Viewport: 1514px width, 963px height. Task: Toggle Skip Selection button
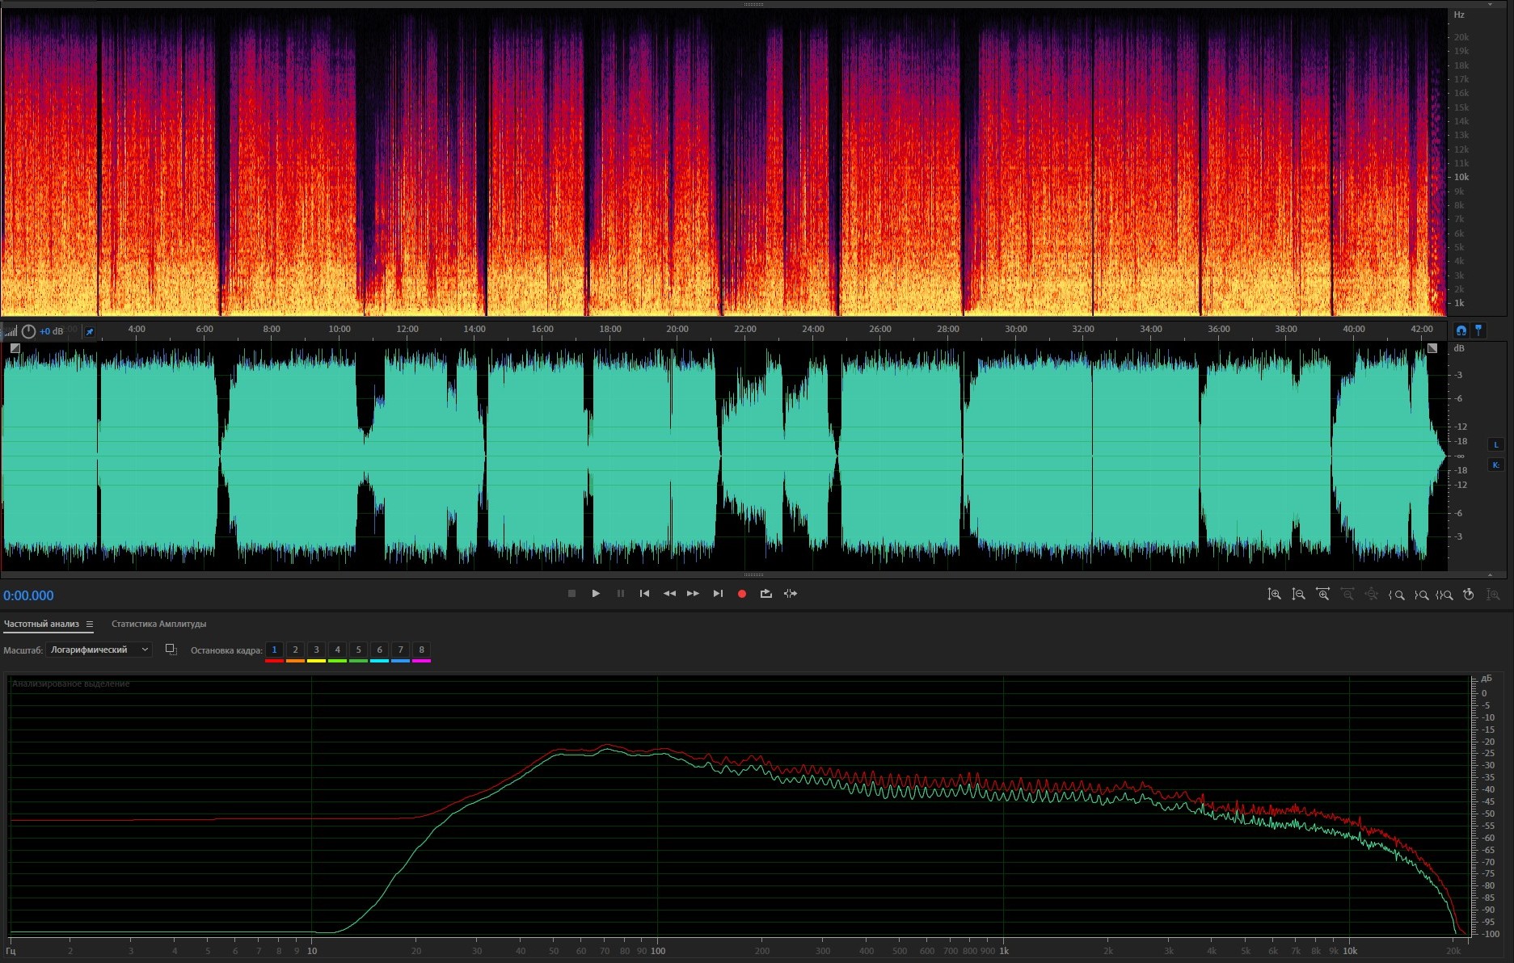click(x=791, y=594)
